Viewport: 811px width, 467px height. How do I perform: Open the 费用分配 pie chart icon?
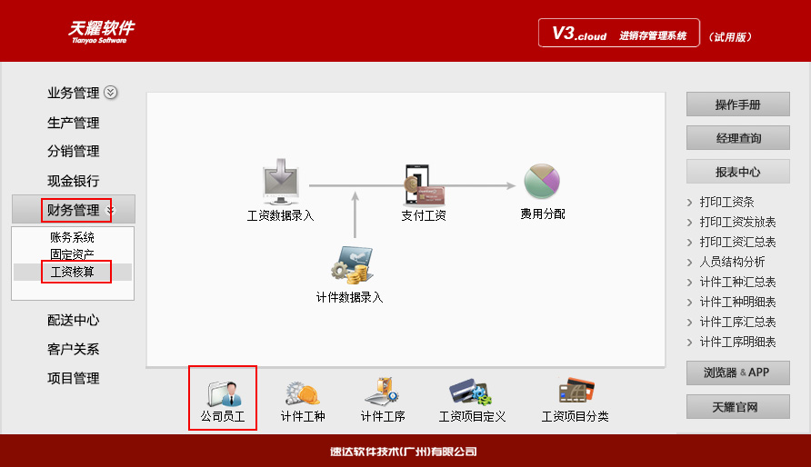tap(542, 182)
